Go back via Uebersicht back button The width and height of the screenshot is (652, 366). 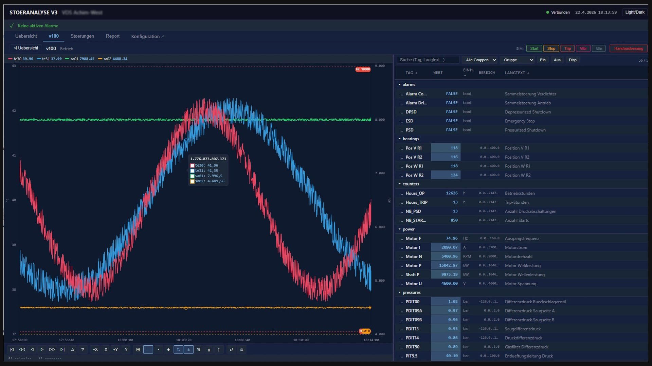[26, 48]
